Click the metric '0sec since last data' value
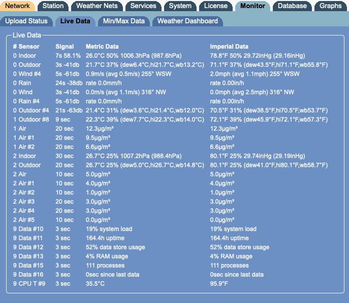Image resolution: width=349 pixels, height=303 pixels. pos(113,274)
